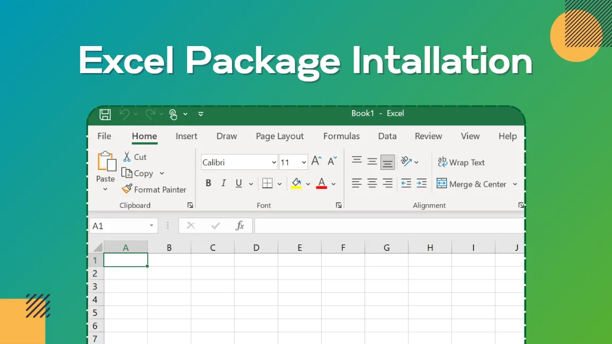Expand the Font Color palette arrow
612x344 pixels.
click(333, 184)
